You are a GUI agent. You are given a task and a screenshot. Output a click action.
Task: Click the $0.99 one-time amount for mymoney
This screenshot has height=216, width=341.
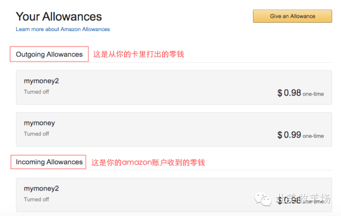click(300, 135)
